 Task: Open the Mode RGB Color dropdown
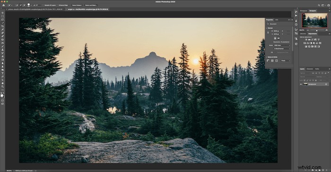(x=282, y=45)
